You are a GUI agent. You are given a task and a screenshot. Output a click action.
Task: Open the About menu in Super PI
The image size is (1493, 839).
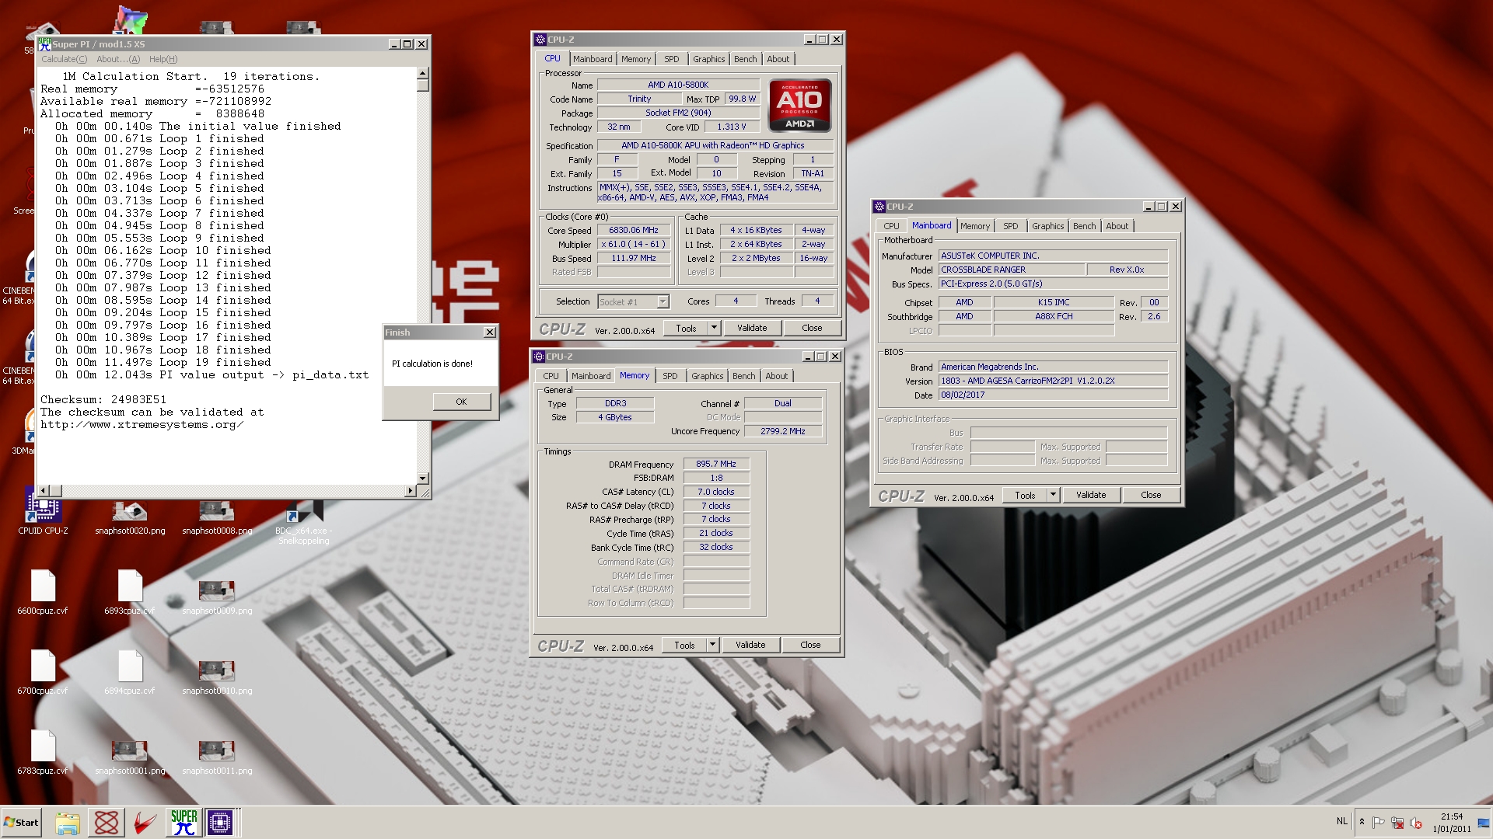(118, 59)
